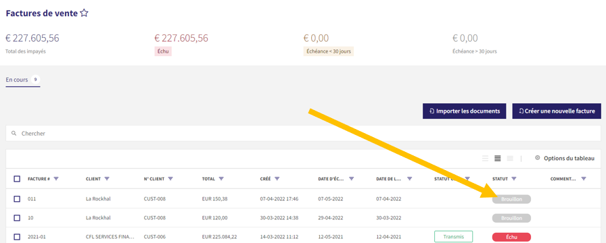
Task: Select the En cours tab
Action: pos(23,80)
